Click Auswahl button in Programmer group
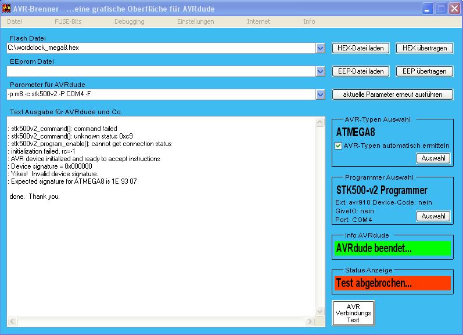 433,216
